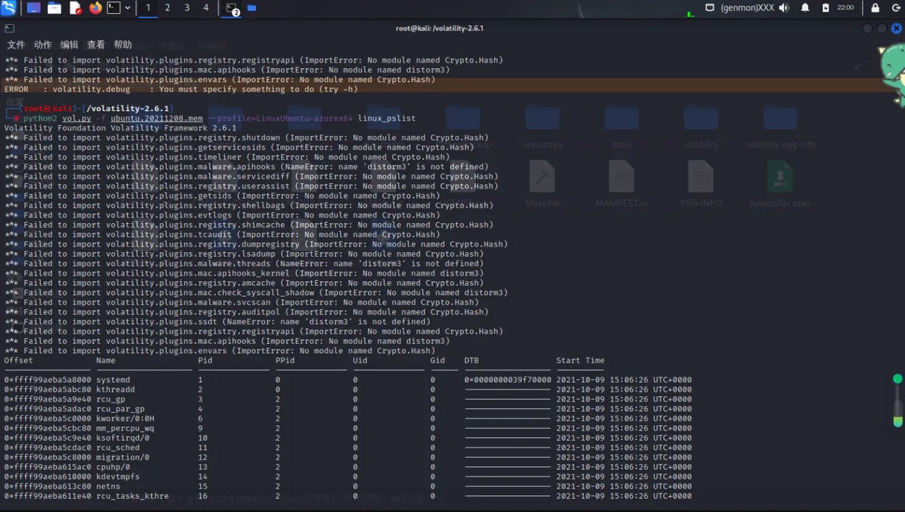Open the 文件 menu

point(16,45)
